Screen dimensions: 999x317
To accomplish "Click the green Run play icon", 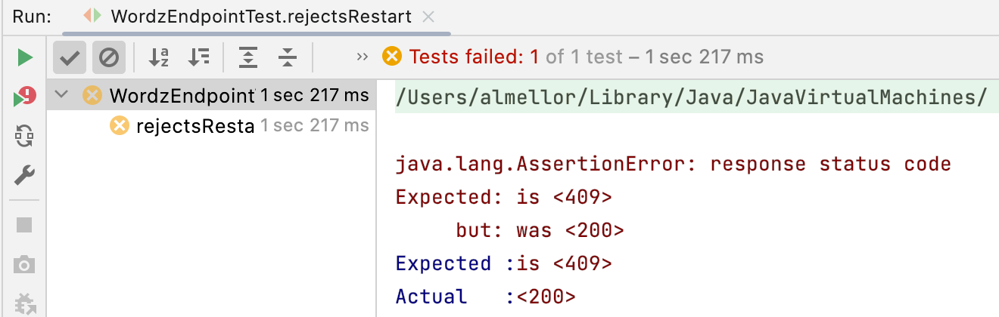I will coord(25,57).
